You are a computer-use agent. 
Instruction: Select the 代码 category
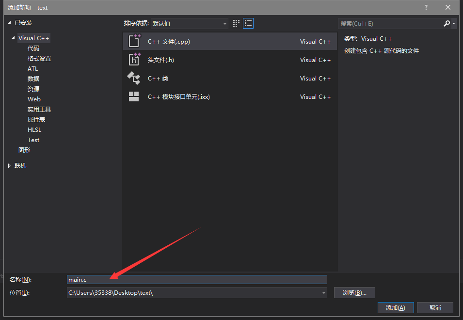click(x=33, y=48)
